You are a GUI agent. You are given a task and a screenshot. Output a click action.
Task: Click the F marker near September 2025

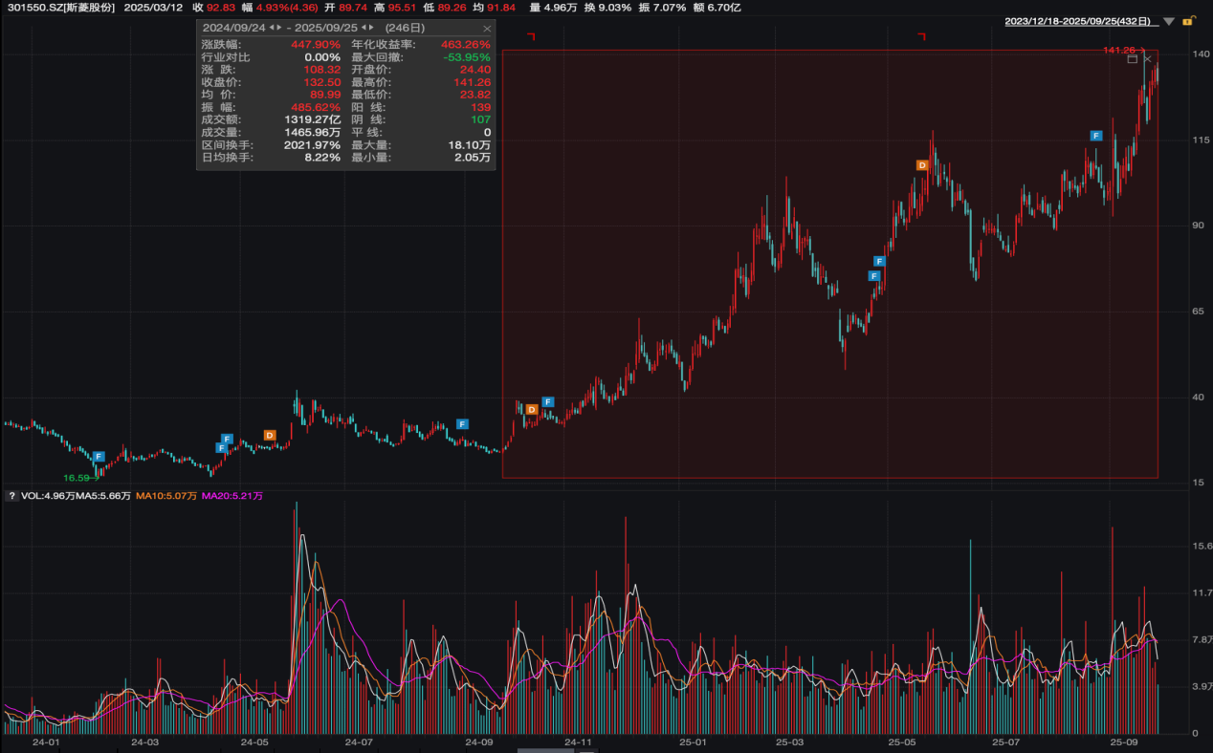(1096, 136)
